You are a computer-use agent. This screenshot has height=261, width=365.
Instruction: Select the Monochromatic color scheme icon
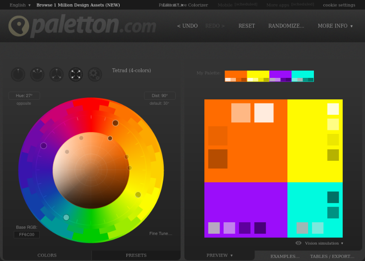pyautogui.click(x=18, y=74)
